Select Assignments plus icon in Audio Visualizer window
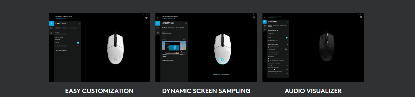This screenshot has width=415, height=97. click(265, 26)
